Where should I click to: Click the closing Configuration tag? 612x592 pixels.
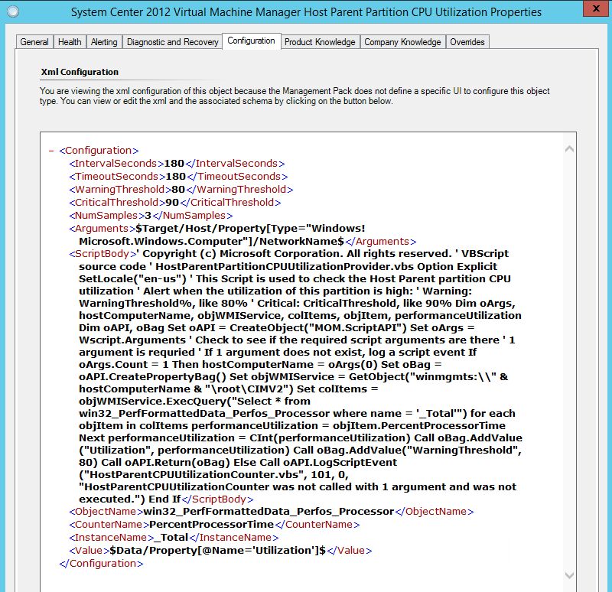click(x=102, y=564)
